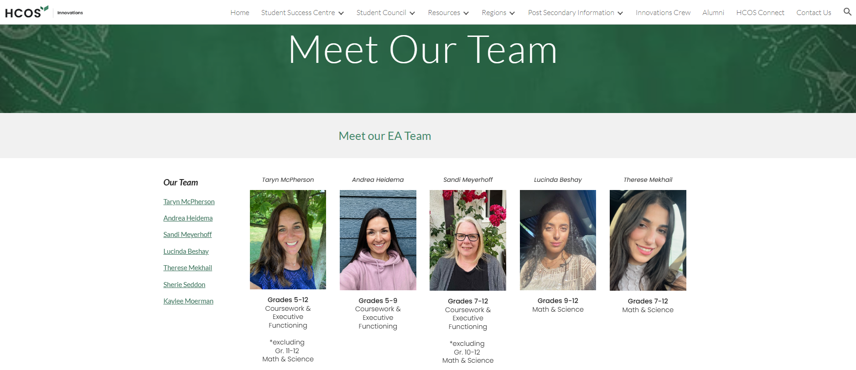Click the Contact Us nav link
The width and height of the screenshot is (856, 370).
click(x=814, y=13)
